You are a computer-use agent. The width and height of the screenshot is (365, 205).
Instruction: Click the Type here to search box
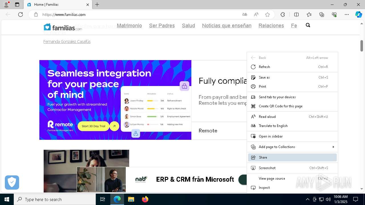(55, 199)
